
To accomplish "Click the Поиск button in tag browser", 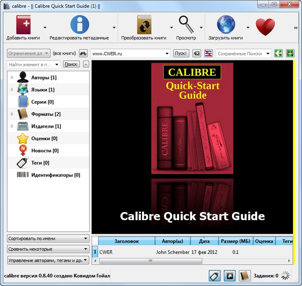I will point(71,64).
